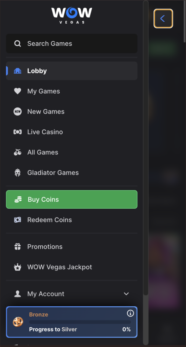The image size is (186, 347).
Task: Select the Lobby menu item
Action: pos(72,71)
